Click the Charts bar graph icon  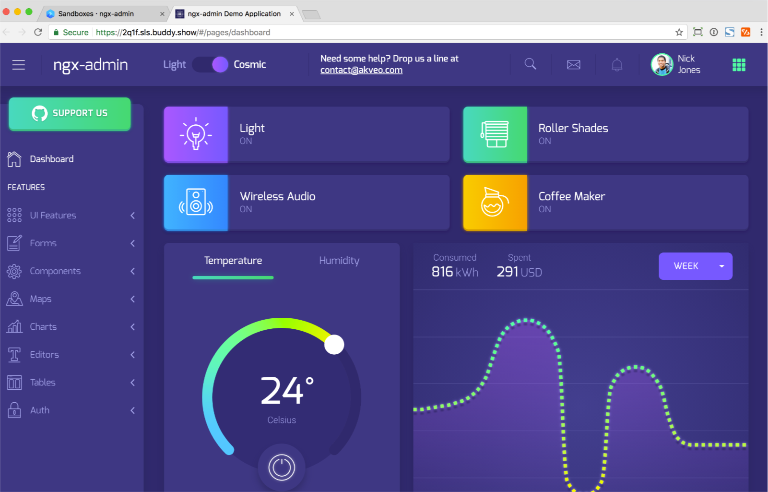pyautogui.click(x=14, y=326)
